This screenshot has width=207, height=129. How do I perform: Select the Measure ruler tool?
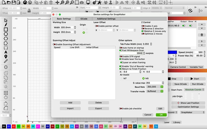(6, 61)
